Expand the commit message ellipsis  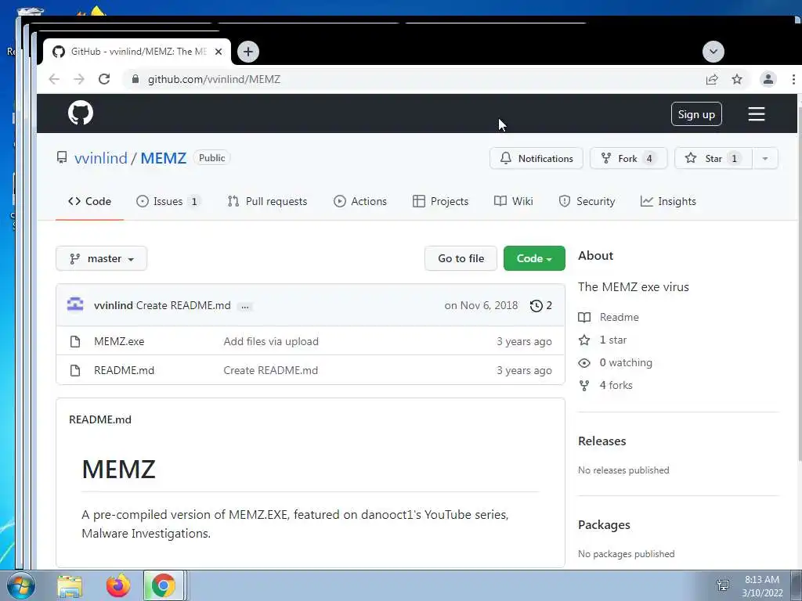(245, 307)
